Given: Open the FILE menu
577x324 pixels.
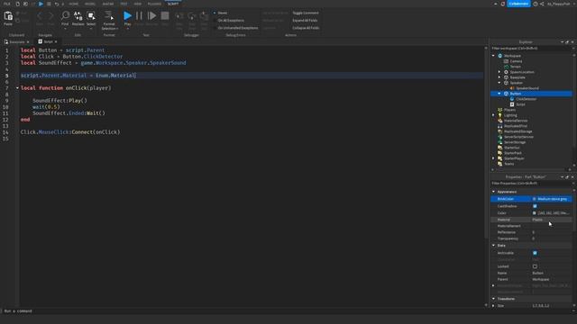Looking at the screenshot, I should pyautogui.click(x=7, y=4).
